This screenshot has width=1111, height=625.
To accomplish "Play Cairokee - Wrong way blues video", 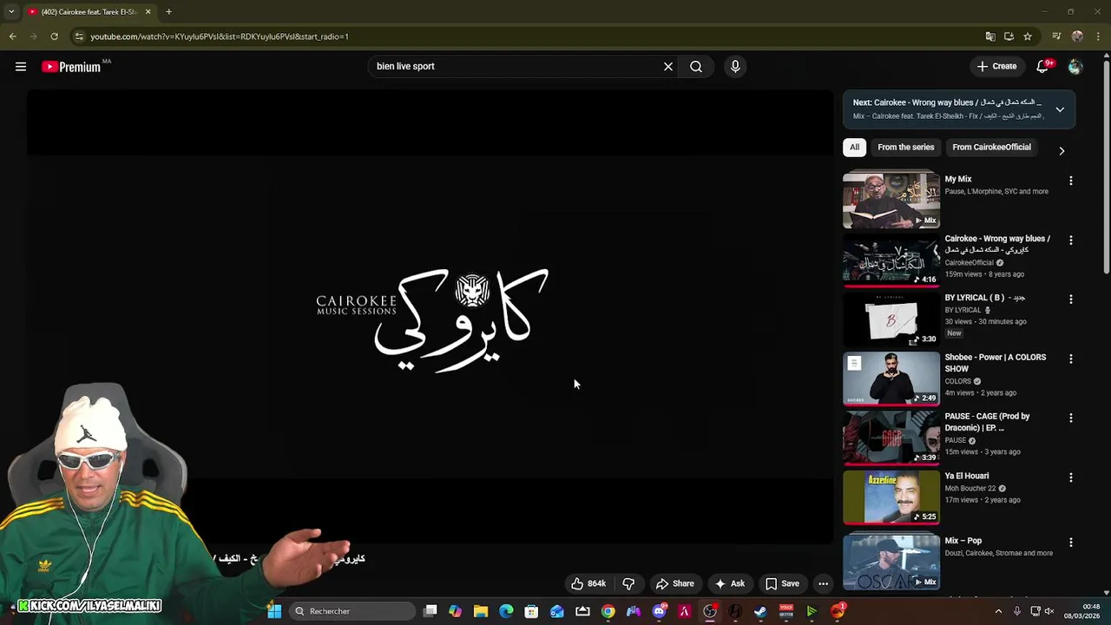I will pyautogui.click(x=891, y=259).
